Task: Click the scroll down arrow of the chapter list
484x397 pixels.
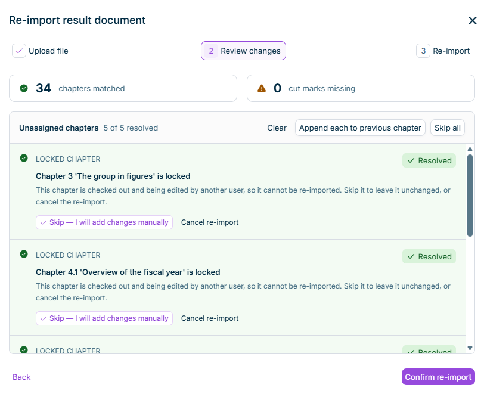Action: pyautogui.click(x=470, y=348)
